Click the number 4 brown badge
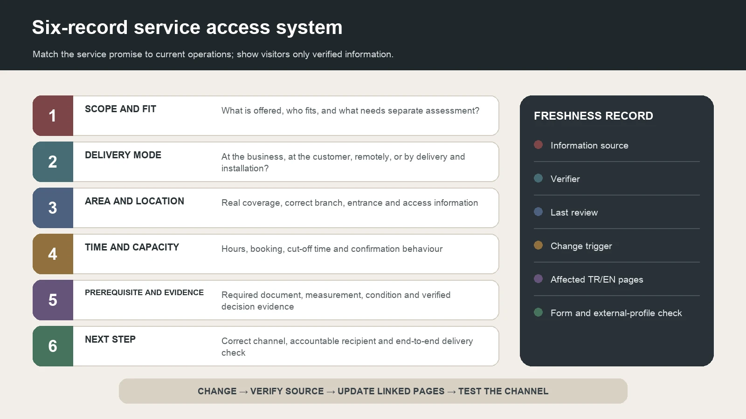 pos(53,254)
